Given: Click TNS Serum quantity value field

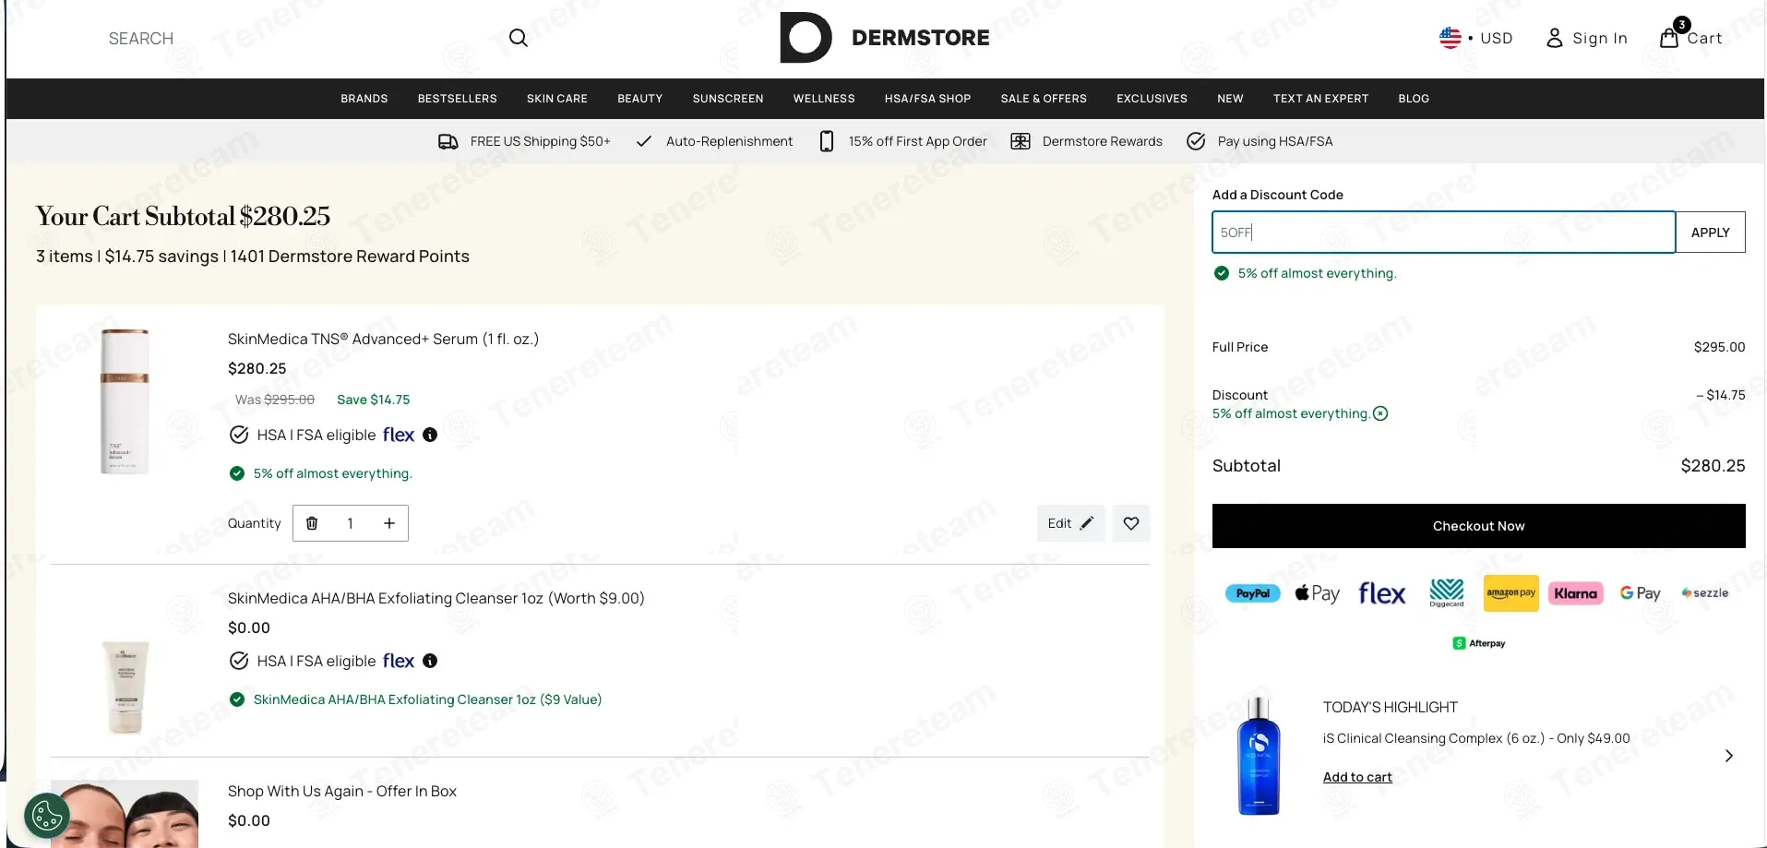Looking at the screenshot, I should click(351, 523).
